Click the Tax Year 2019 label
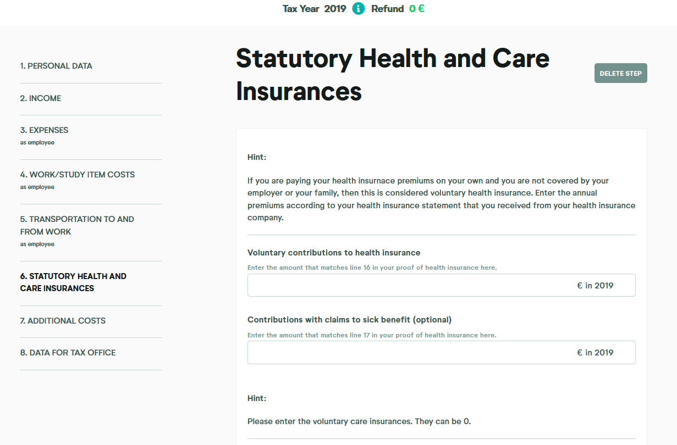Image resolution: width=677 pixels, height=445 pixels. pyautogui.click(x=314, y=9)
